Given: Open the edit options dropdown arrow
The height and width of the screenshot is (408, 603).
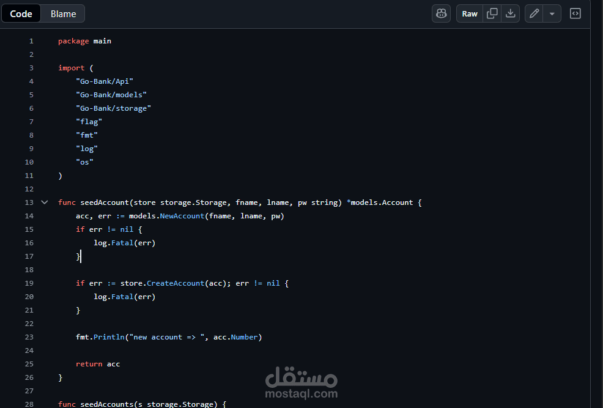Looking at the screenshot, I should 552,13.
